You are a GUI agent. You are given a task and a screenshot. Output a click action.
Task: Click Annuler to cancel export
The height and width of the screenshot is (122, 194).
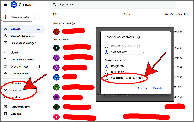(x=142, y=88)
